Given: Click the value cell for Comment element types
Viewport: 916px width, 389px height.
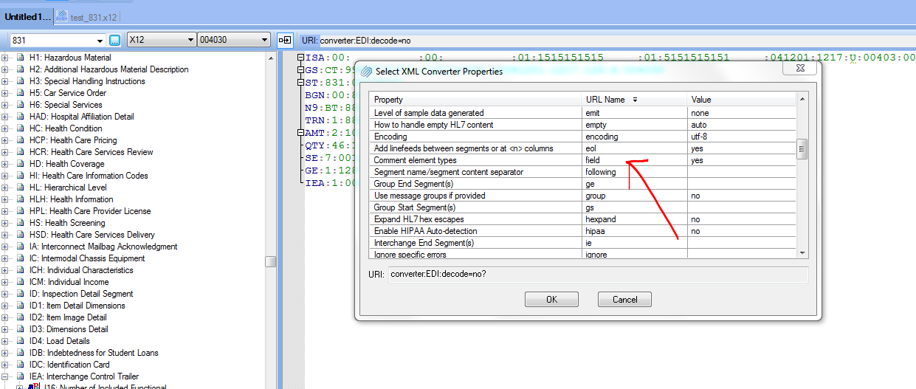Looking at the screenshot, I should tap(740, 160).
